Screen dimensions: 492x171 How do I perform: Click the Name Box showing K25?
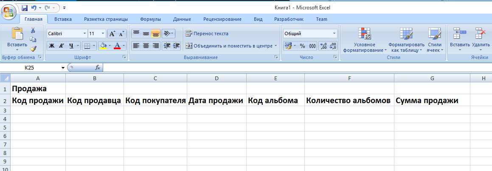tap(30, 67)
